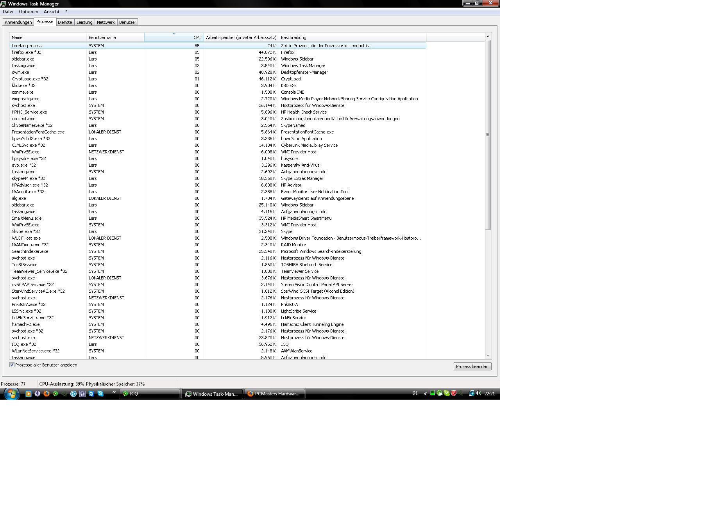Launch Windows Media Player from quick launch
The height and width of the screenshot is (514, 721).
click(x=29, y=394)
